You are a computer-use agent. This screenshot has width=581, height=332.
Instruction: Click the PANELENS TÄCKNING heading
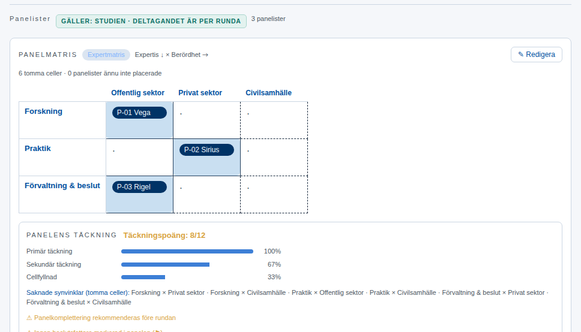click(x=71, y=235)
